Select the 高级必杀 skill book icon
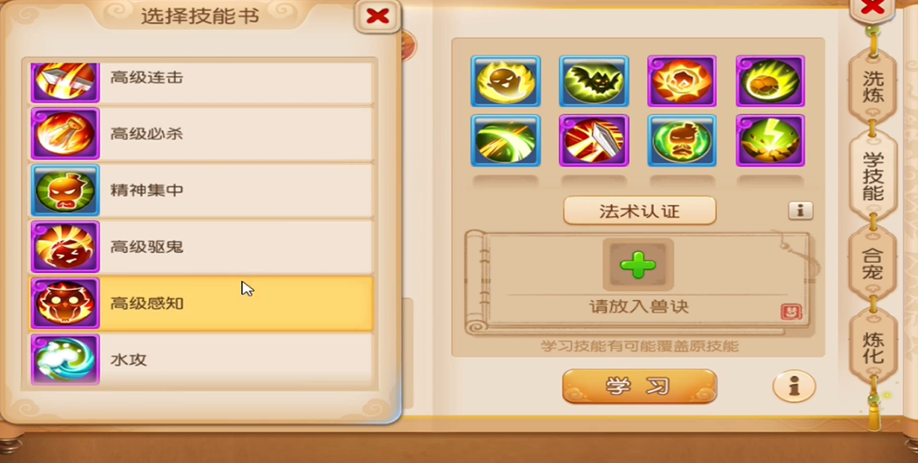The image size is (918, 463). 65,134
